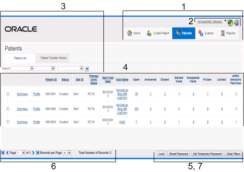The width and height of the screenshot is (244, 172).
Task: Open Summary for patient 006-0001
Action: pos(22,94)
